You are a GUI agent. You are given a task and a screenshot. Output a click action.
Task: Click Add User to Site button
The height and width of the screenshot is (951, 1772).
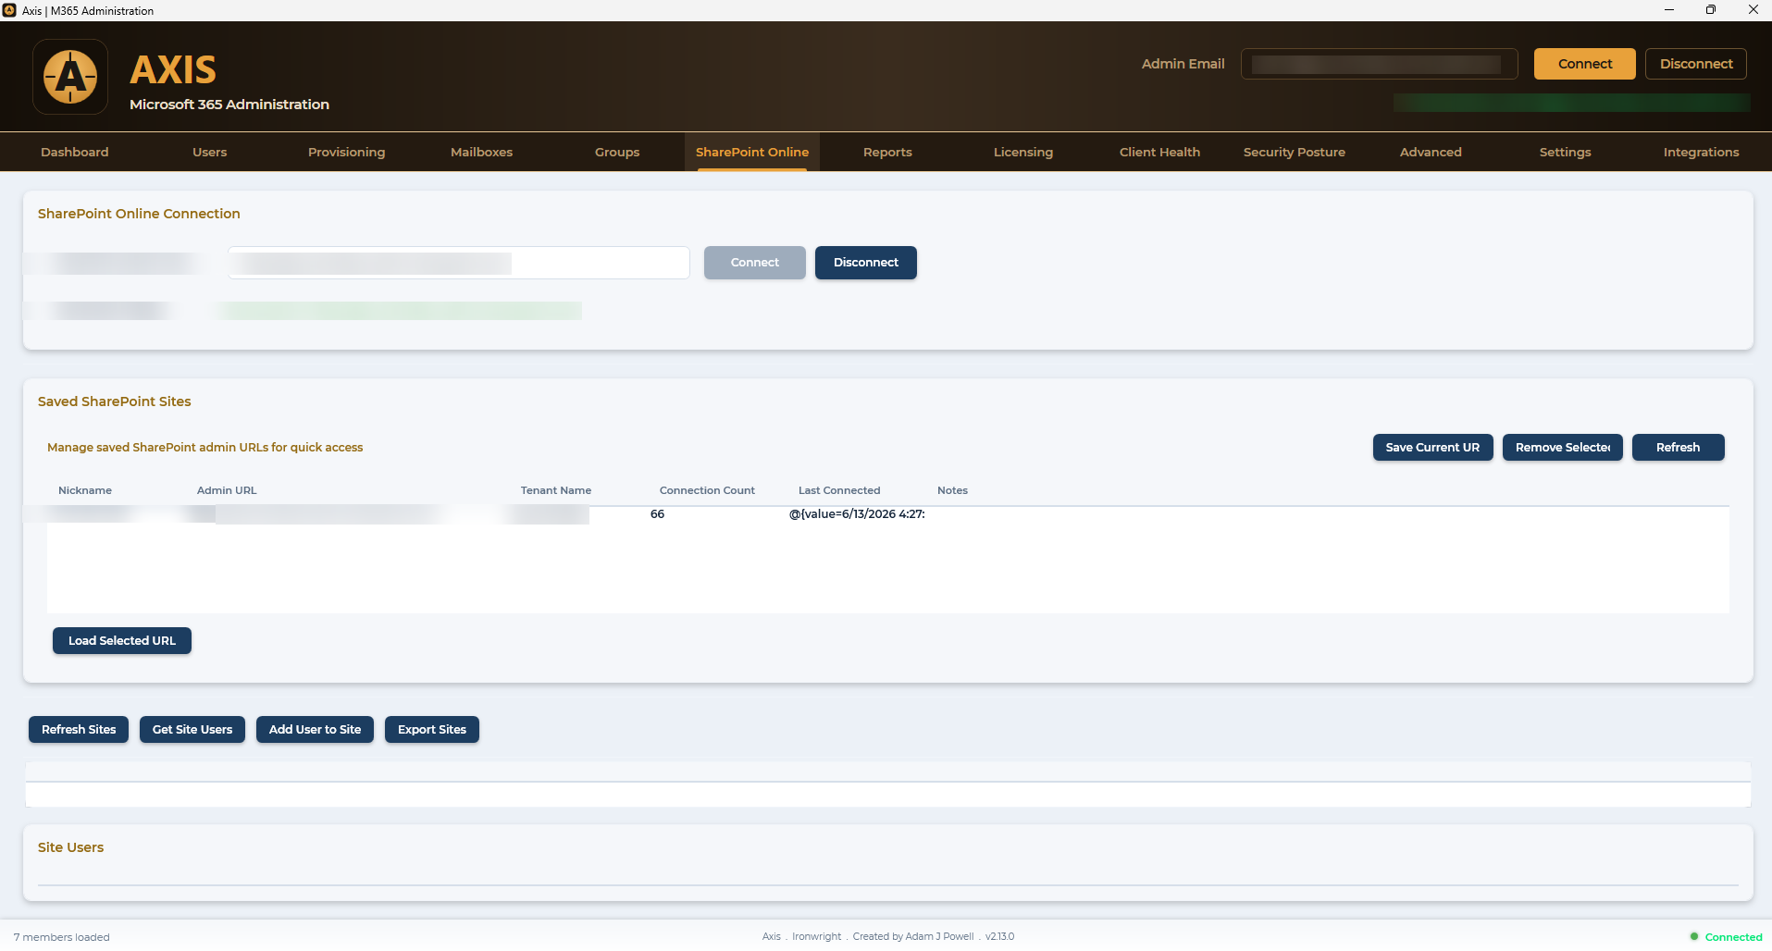coord(315,730)
